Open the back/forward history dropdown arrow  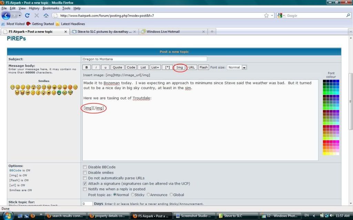click(20, 15)
